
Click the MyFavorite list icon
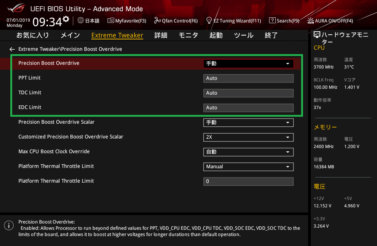tap(110, 21)
